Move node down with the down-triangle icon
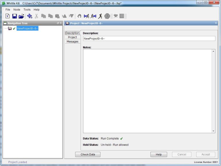Viewport: 221px width, 166px height. [x=71, y=16]
